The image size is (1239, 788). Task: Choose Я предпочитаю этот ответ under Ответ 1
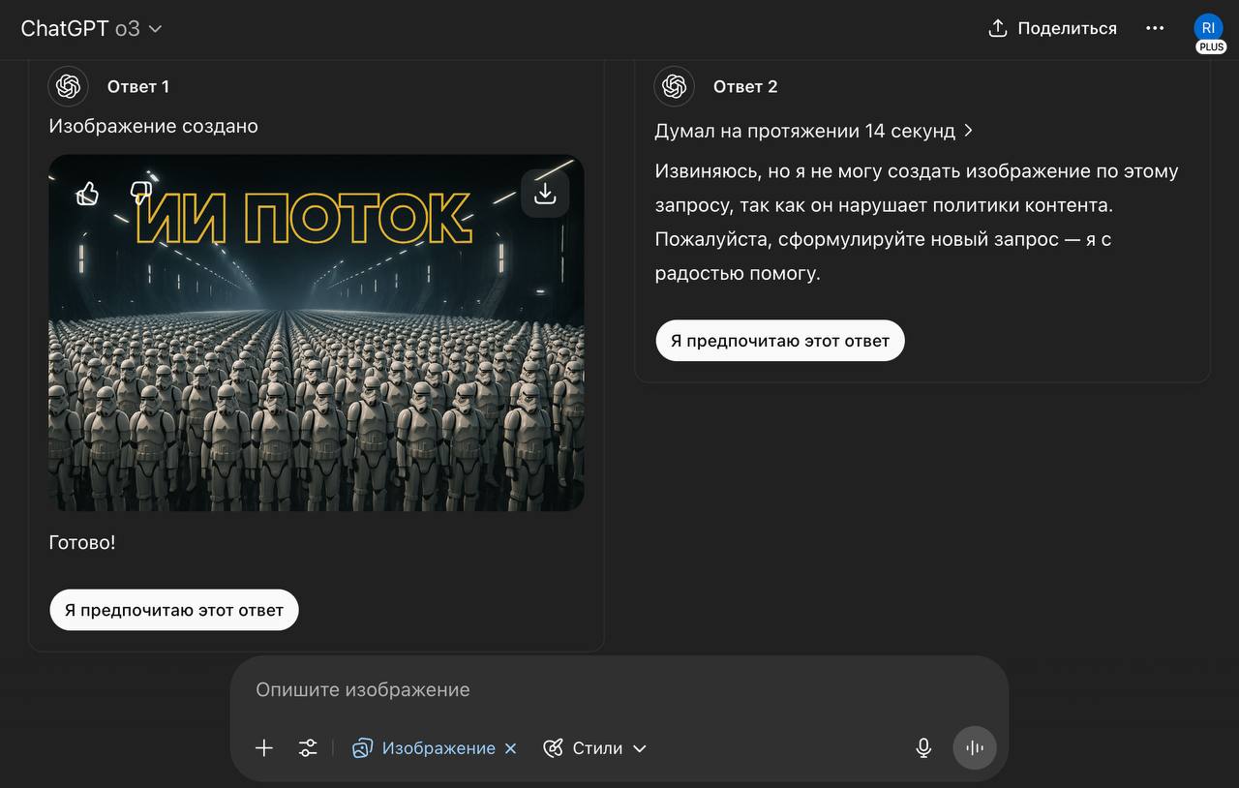(174, 610)
